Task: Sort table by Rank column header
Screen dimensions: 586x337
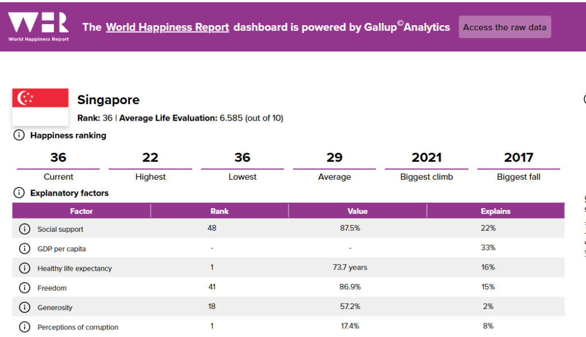Action: 219,211
